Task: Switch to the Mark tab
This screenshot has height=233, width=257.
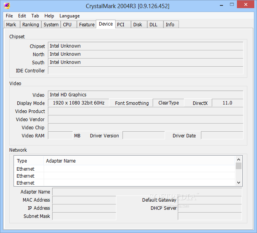Action: pyautogui.click(x=12, y=24)
